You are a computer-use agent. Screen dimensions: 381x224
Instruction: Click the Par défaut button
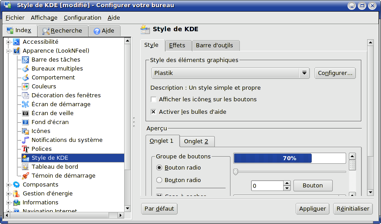click(x=159, y=209)
